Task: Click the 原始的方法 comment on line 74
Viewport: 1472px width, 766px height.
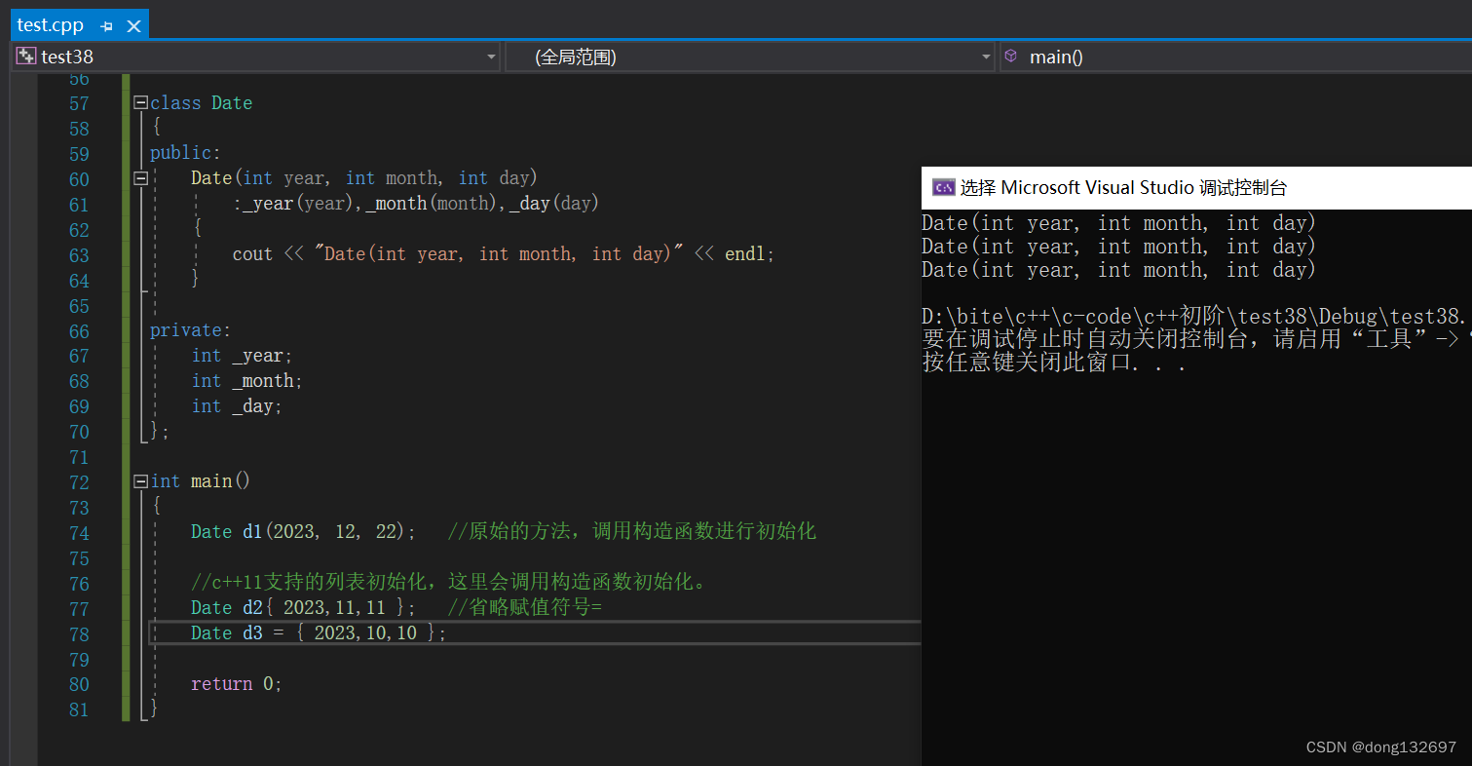Action: coord(631,532)
